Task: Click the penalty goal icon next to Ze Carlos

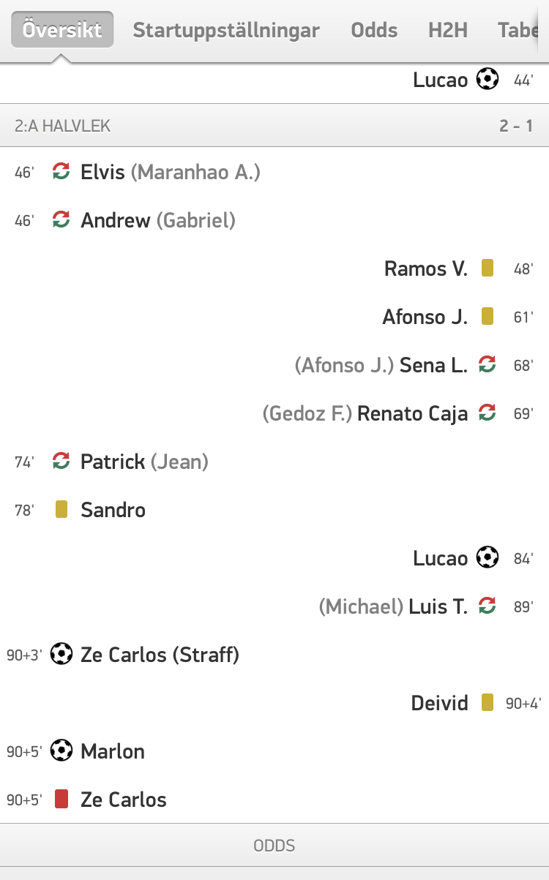Action: pyautogui.click(x=61, y=654)
